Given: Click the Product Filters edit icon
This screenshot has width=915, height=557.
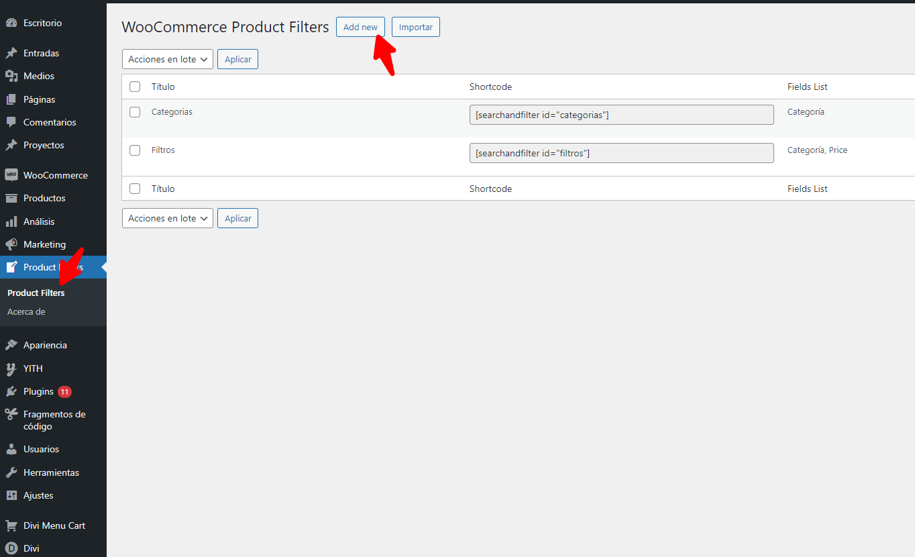Looking at the screenshot, I should 11,267.
